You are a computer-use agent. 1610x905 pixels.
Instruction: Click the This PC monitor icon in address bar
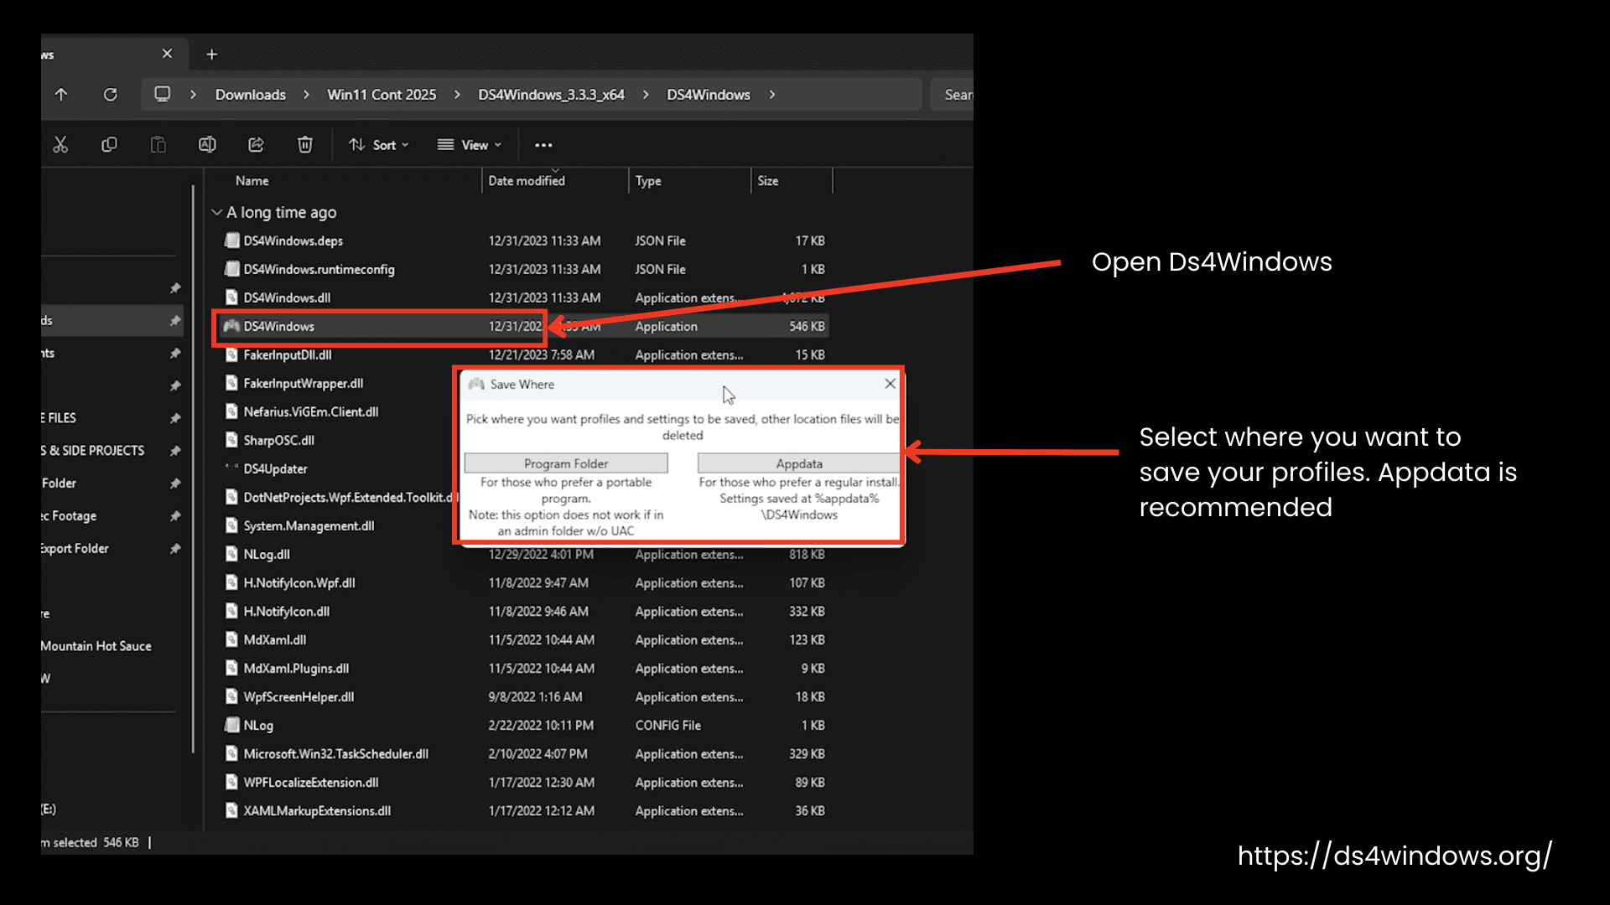point(163,94)
